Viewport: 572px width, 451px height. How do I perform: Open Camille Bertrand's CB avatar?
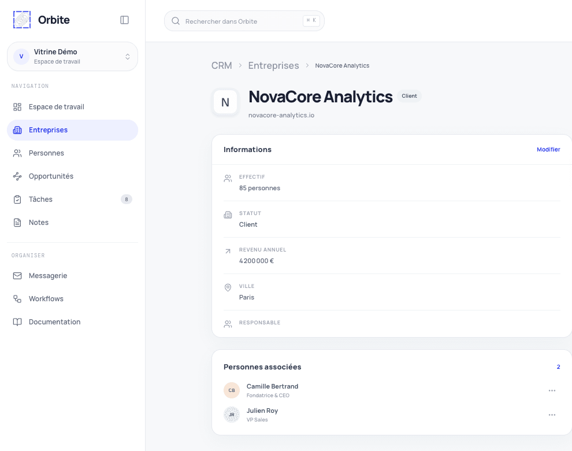point(232,390)
